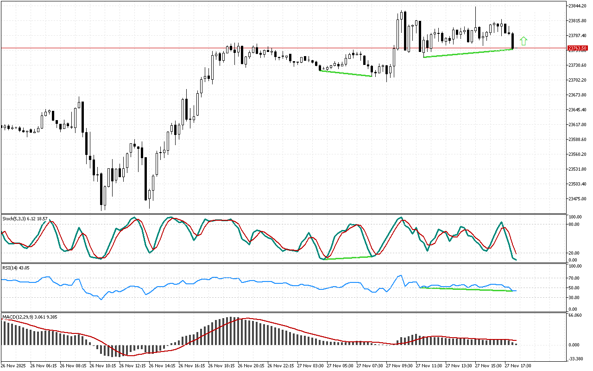Click the 80.00 level in the Stochastic scale
Image resolution: width=593 pixels, height=371 pixels.
pos(574,224)
